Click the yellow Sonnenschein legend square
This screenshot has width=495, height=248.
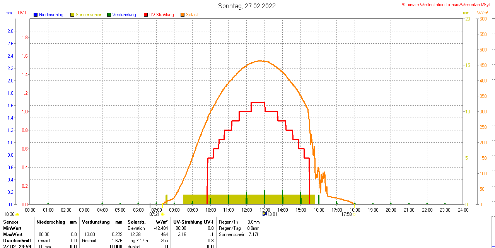72,15
